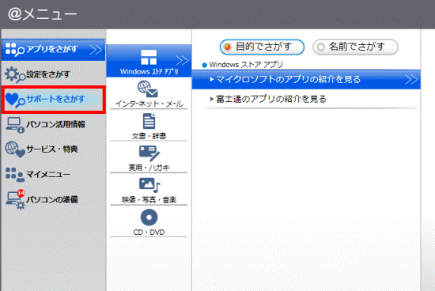Select the CD・DVD disc icon

click(x=149, y=217)
